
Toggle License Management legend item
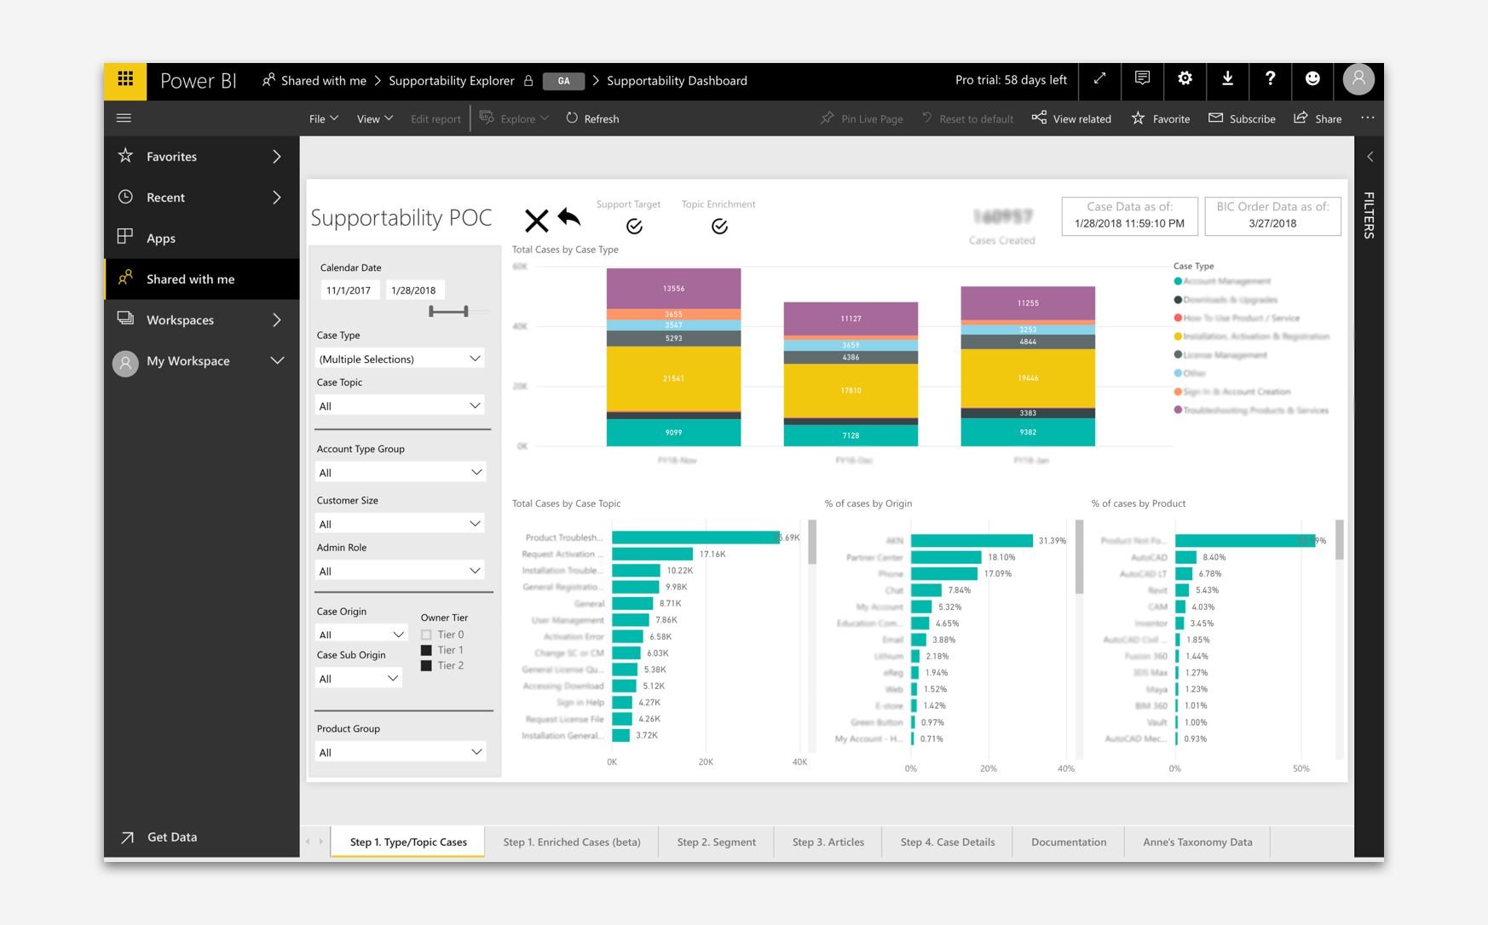click(1220, 354)
